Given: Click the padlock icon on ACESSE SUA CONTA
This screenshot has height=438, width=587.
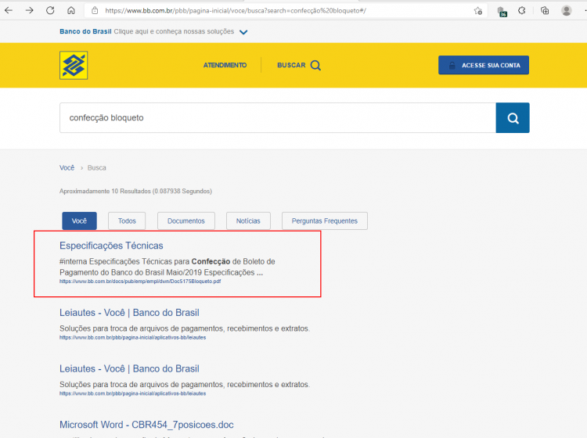Looking at the screenshot, I should pyautogui.click(x=452, y=66).
